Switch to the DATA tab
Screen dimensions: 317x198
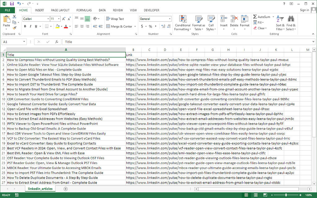tap(102, 10)
